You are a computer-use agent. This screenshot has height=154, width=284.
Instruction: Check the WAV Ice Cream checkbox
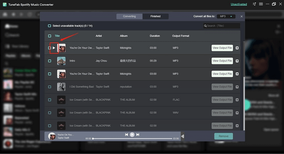[x=50, y=113]
